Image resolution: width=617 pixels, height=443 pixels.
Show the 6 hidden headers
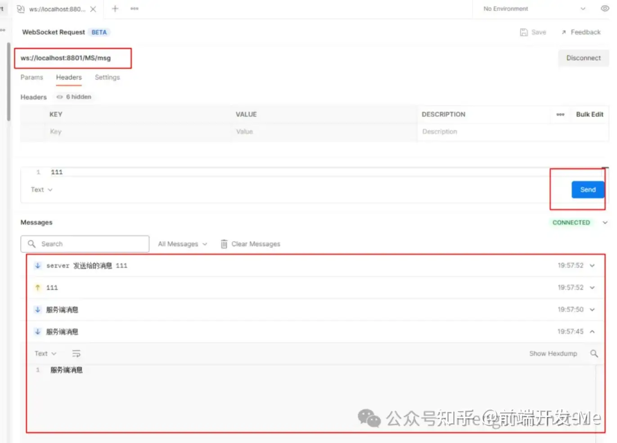[x=74, y=97]
